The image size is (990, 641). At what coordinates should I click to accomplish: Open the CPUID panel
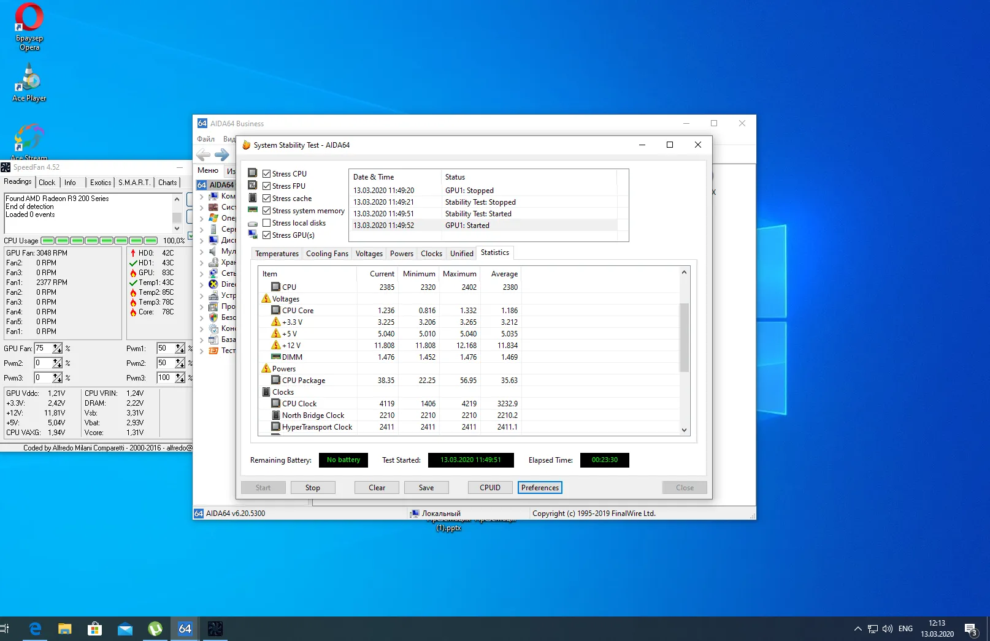click(490, 488)
